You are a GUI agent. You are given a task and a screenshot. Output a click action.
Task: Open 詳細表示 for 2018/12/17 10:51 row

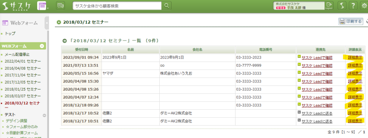[x=355, y=121]
